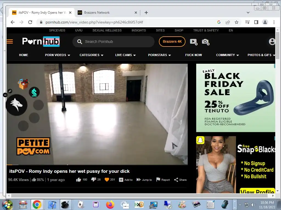Open the Chrome tab search chevron
Image resolution: width=281 pixels, height=210 pixels.
tap(248, 13)
